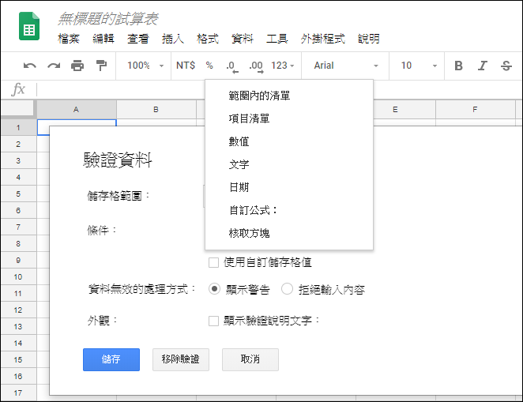Screen dimensions: 523x402
Task: Redo the last action
Action: pos(54,66)
